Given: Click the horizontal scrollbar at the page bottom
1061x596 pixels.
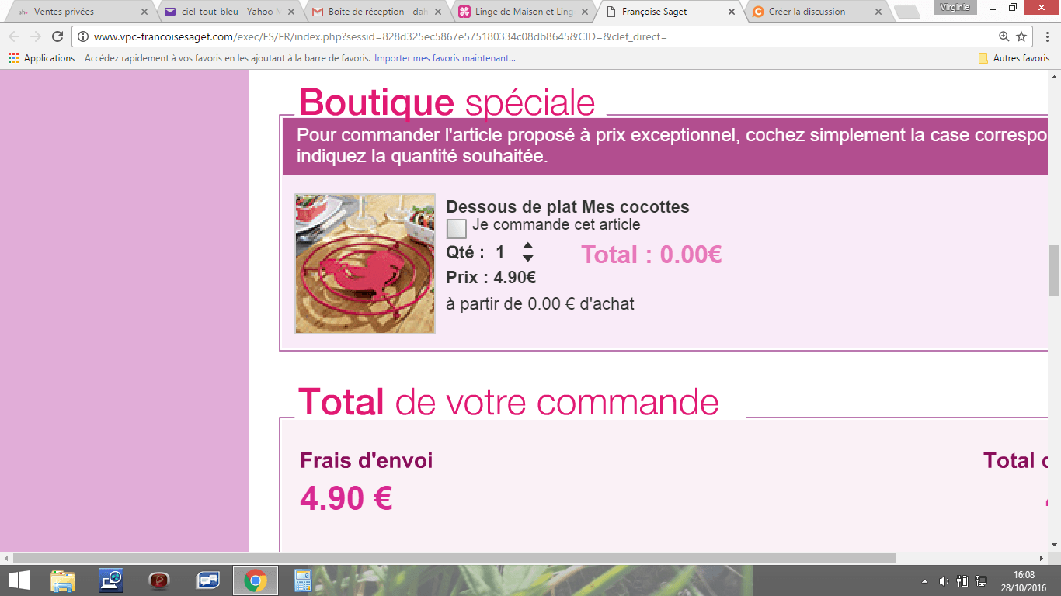Looking at the screenshot, I should (454, 558).
